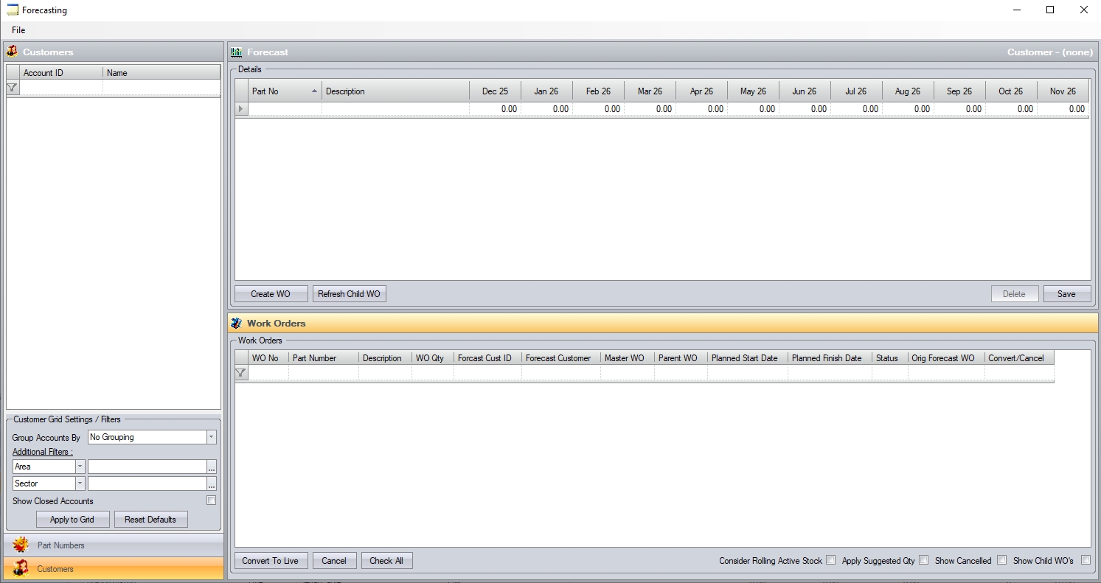This screenshot has height=583, width=1101.
Task: Click the WO Qty column header
Action: coord(433,358)
